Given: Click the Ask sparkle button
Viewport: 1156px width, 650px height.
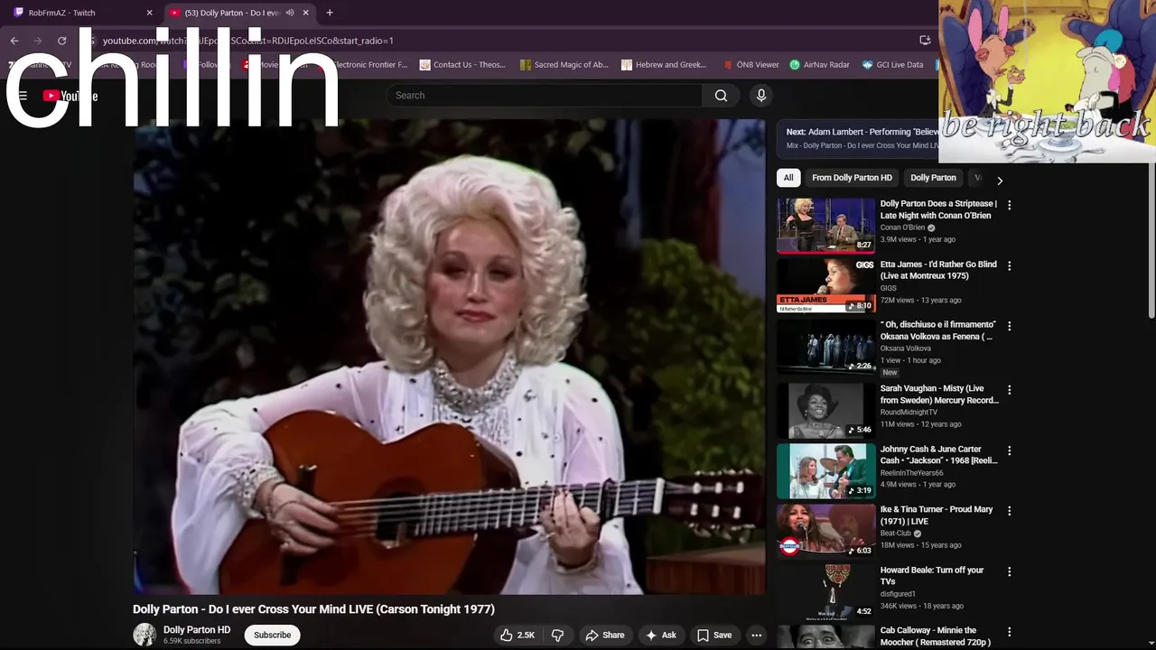Looking at the screenshot, I should point(660,635).
